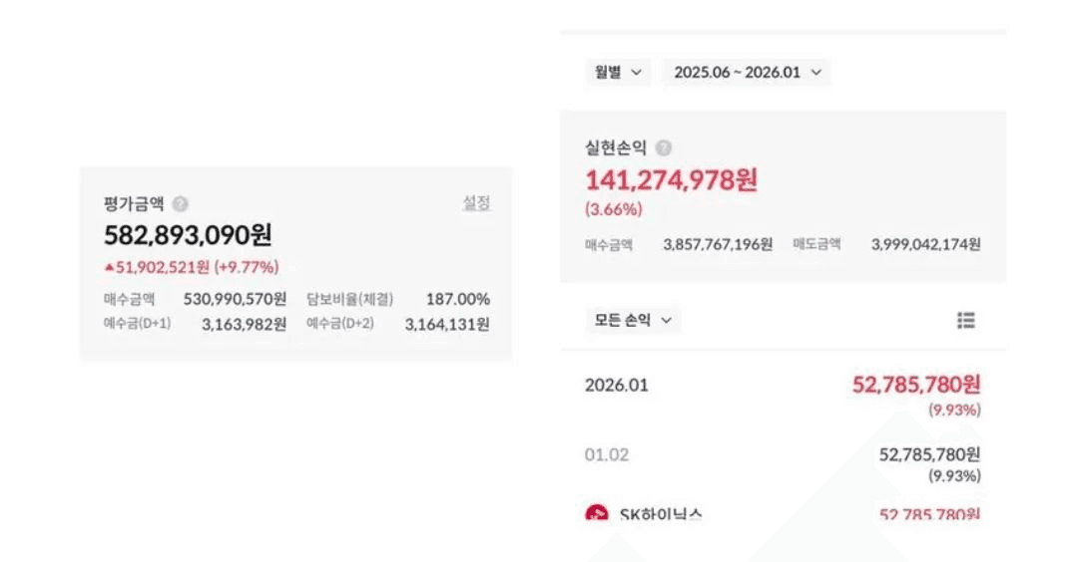Screen dimensions: 1077x562
Task: Expand the 모든 손익 filter dropdown
Action: point(633,320)
